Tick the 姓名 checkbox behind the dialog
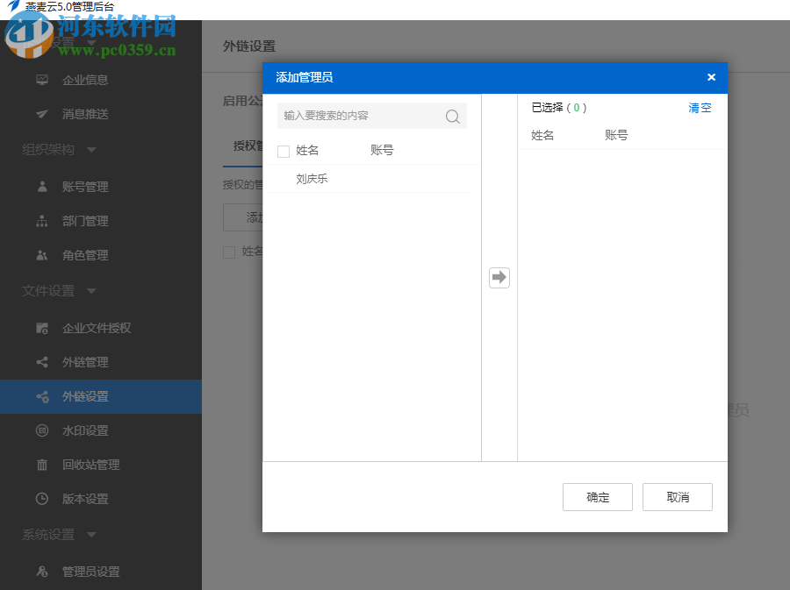 [x=229, y=252]
